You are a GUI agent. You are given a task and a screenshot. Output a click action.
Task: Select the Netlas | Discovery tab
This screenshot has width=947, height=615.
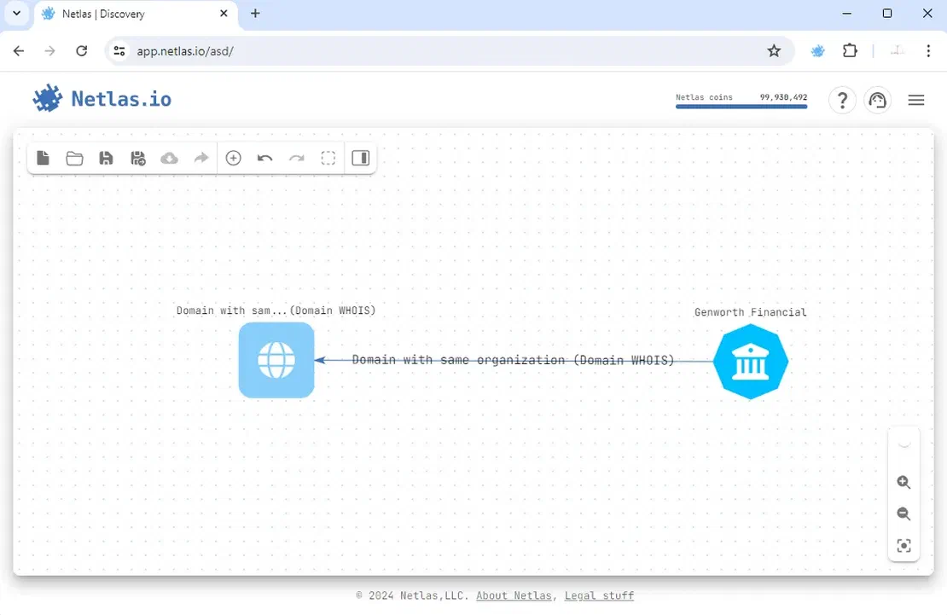coord(136,14)
